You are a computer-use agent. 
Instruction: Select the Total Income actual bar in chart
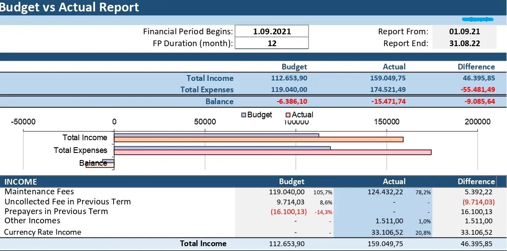coord(258,140)
